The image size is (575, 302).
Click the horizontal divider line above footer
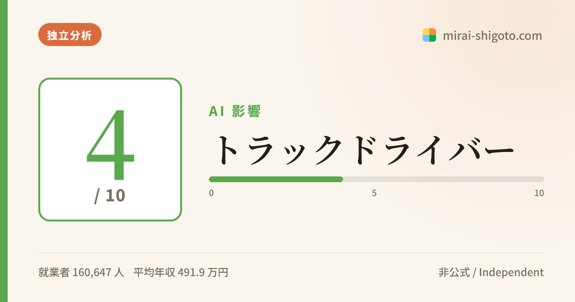(x=291, y=253)
